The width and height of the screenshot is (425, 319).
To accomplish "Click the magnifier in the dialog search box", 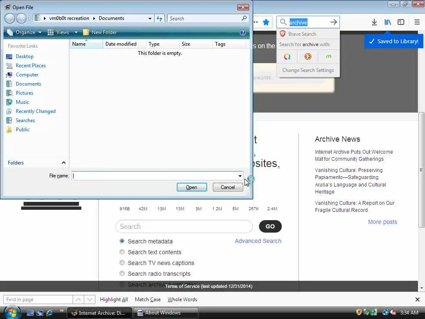I will point(244,18).
